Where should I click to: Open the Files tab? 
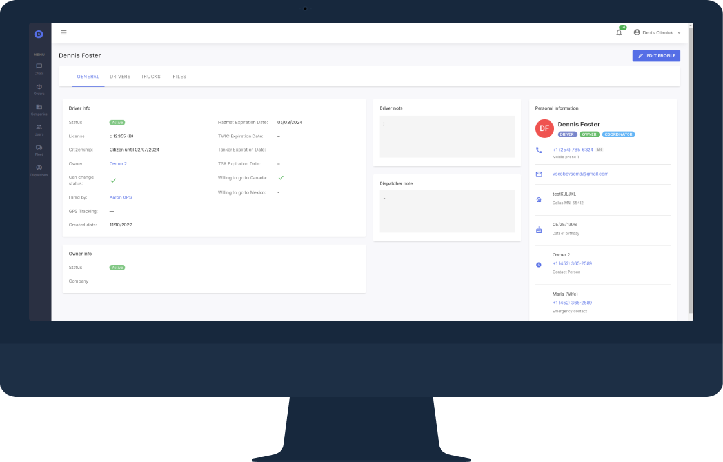179,77
